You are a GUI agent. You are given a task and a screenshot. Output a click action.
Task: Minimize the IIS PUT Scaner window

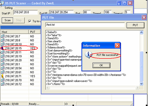pyautogui.click(x=119, y=3)
